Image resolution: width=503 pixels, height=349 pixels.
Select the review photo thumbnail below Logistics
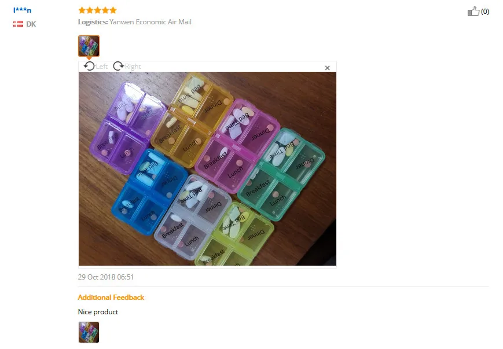click(89, 46)
